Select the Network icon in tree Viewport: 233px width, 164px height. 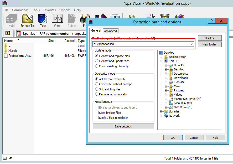[x=166, y=116]
